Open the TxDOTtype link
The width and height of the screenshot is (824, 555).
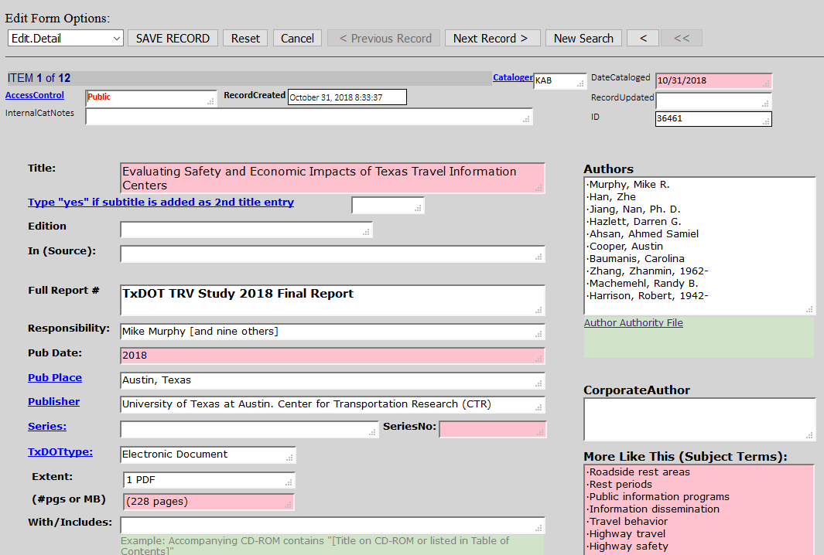point(60,451)
